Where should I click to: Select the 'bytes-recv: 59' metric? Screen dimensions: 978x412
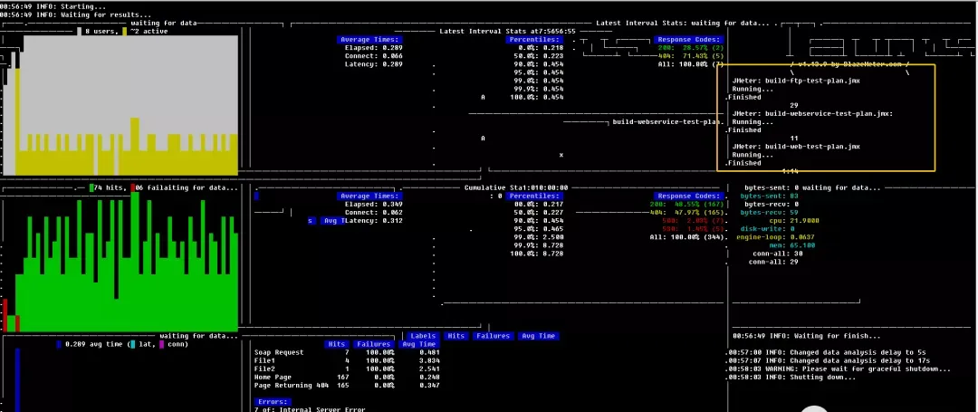[x=769, y=212]
